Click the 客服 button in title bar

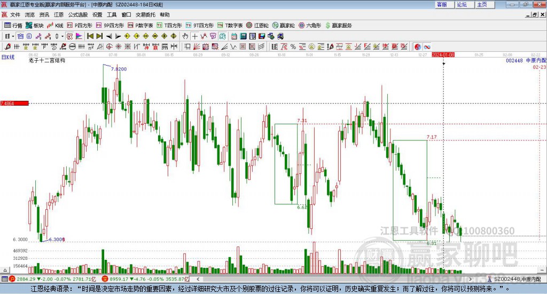click(x=444, y=4)
